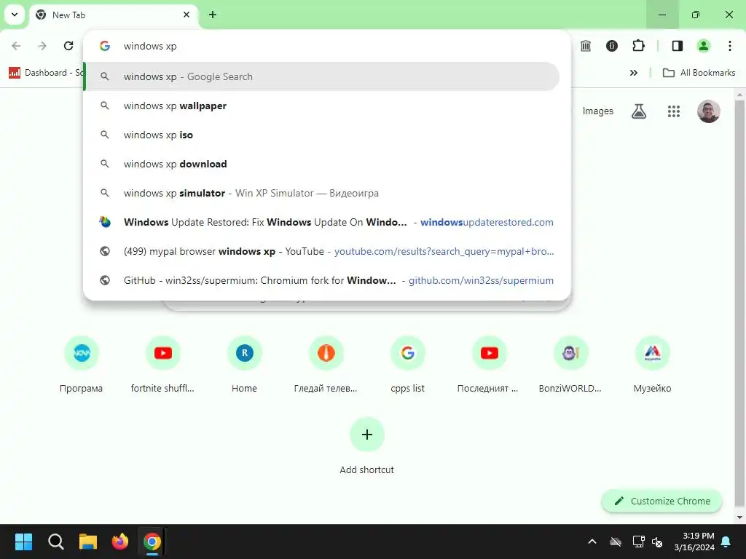The image size is (746, 559).
Task: Click the trash can extension icon
Action: click(586, 46)
